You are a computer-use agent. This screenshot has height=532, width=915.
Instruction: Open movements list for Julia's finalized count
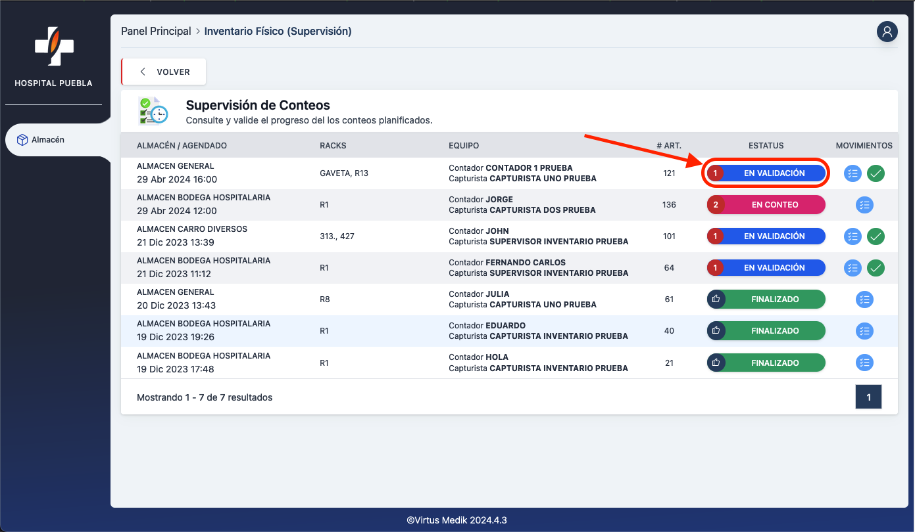click(x=864, y=299)
